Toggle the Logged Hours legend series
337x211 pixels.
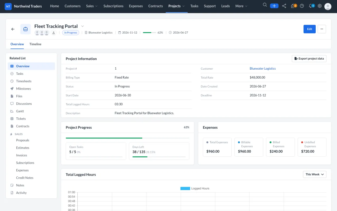[195, 189]
